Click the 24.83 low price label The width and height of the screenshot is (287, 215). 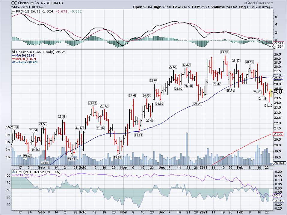(263, 99)
